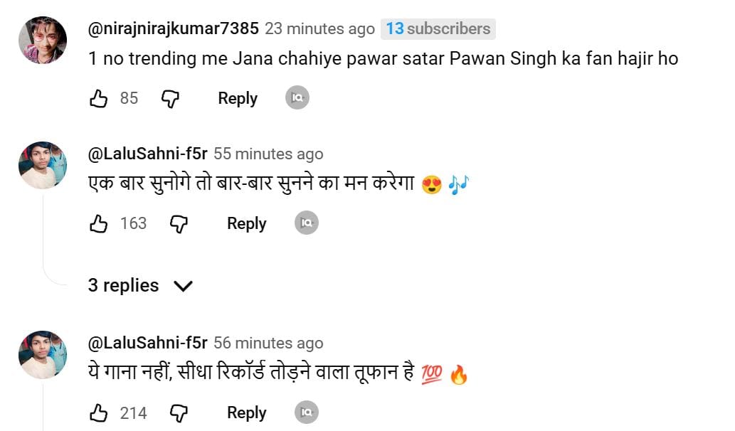Like the nirajnirajkumar7385 comment

(98, 99)
